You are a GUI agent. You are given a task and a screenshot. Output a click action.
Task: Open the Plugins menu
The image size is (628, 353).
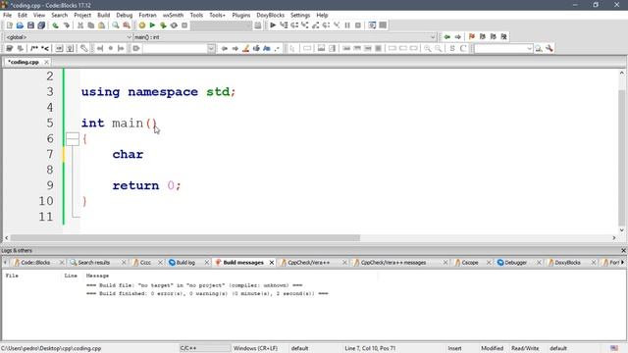[241, 15]
